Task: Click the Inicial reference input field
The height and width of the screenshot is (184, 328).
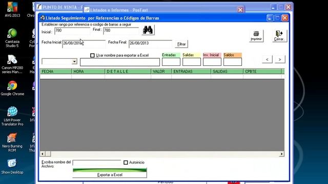Action: [72, 31]
